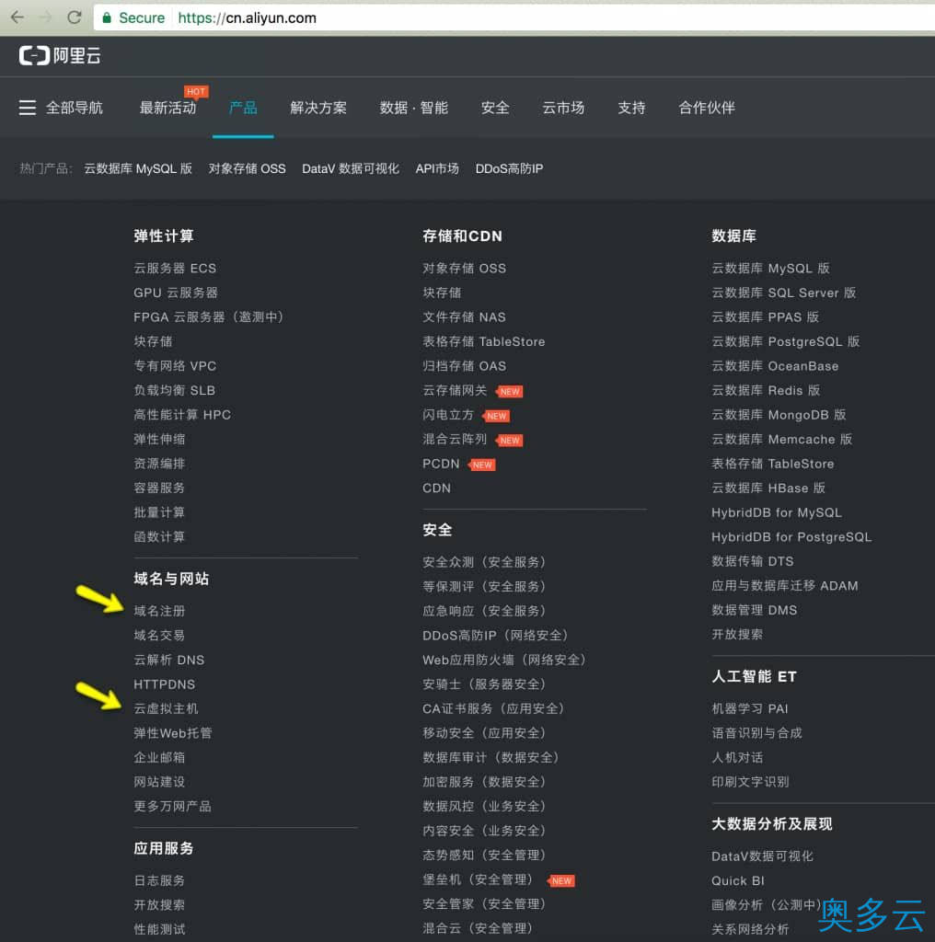Image resolution: width=935 pixels, height=942 pixels.
Task: Open 表格存储 TableStore under 存储和CDN
Action: click(x=484, y=342)
